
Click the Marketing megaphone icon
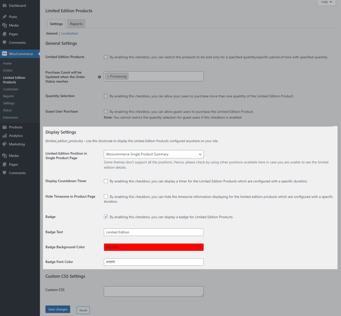click(4, 144)
